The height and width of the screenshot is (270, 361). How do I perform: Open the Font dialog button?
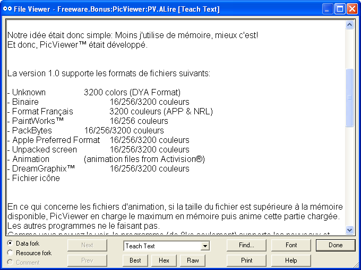pos(291,245)
